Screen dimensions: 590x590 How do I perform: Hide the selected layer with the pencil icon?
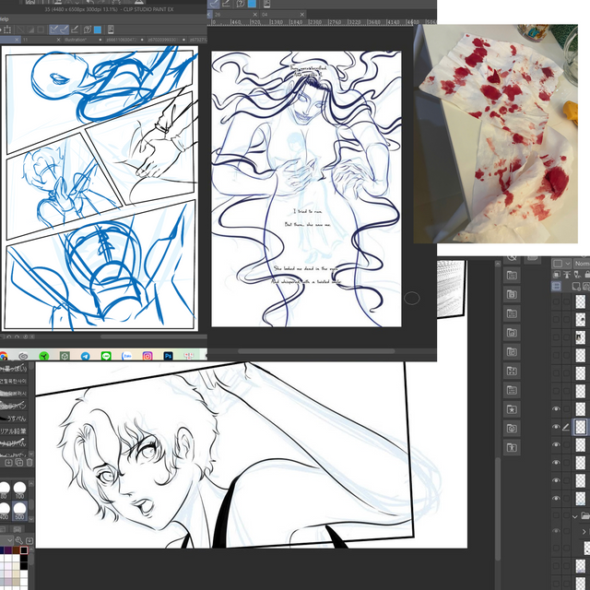click(x=556, y=427)
